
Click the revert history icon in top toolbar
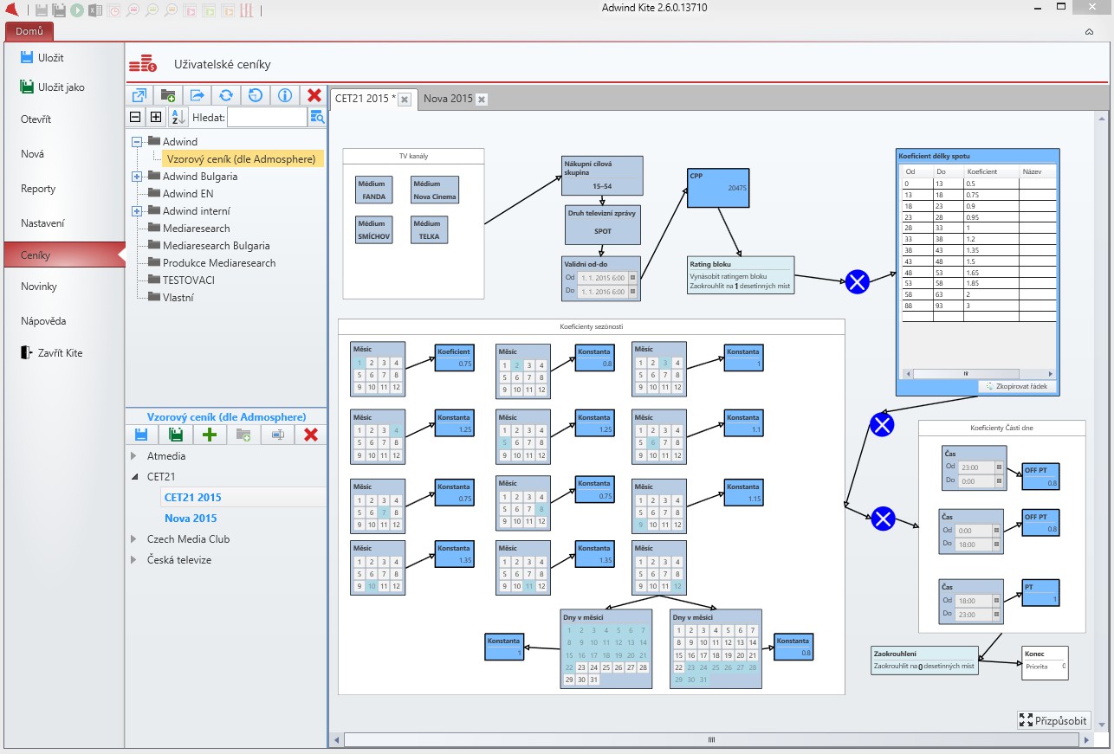click(255, 95)
